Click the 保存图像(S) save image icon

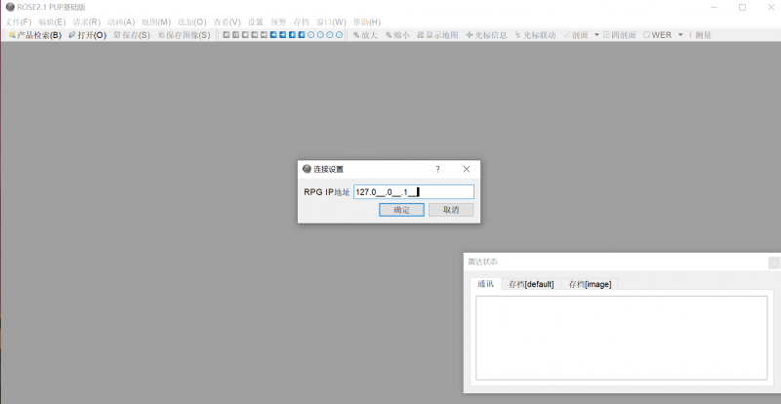pyautogui.click(x=161, y=35)
